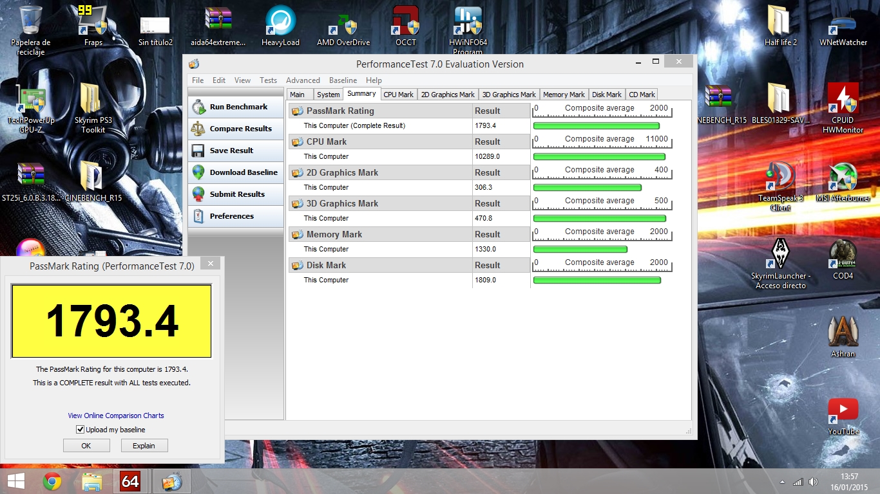Open the OCCT desktop shortcut
Screen dimensions: 880x494
(x=406, y=26)
